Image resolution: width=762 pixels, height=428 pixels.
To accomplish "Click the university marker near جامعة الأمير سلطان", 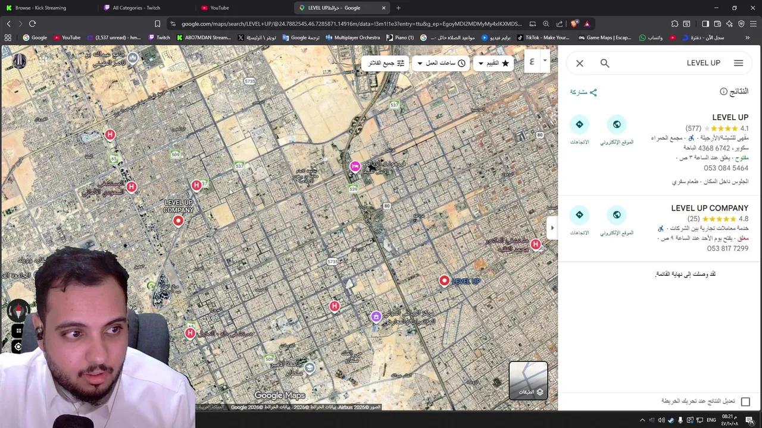I will (x=309, y=368).
